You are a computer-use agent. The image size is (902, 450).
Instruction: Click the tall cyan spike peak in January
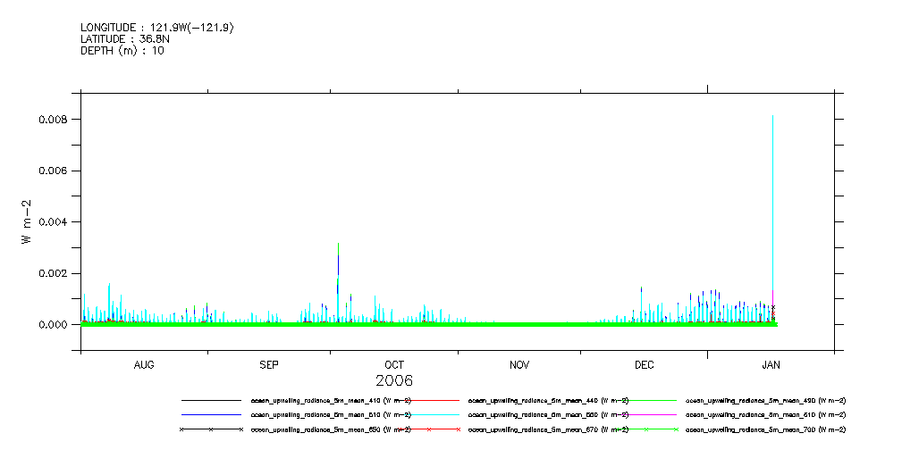click(772, 117)
